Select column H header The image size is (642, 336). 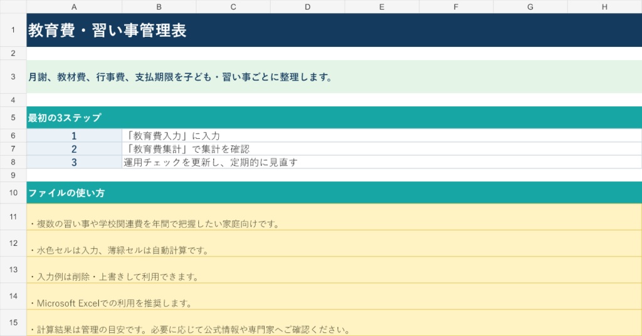pos(604,6)
